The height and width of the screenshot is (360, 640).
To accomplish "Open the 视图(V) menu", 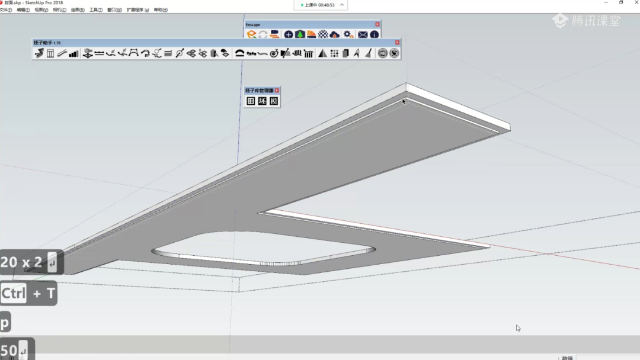I will pos(41,10).
